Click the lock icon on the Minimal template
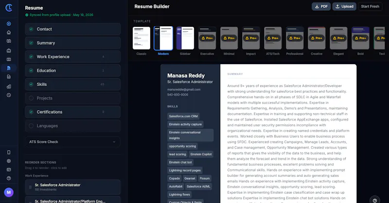 (x=225, y=38)
